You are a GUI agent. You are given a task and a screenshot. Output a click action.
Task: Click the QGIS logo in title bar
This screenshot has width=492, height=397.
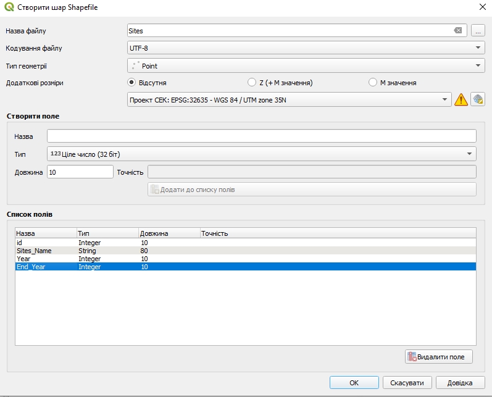[x=8, y=7]
